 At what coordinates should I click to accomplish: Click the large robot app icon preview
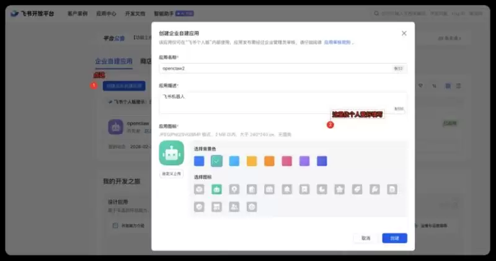pos(172,153)
